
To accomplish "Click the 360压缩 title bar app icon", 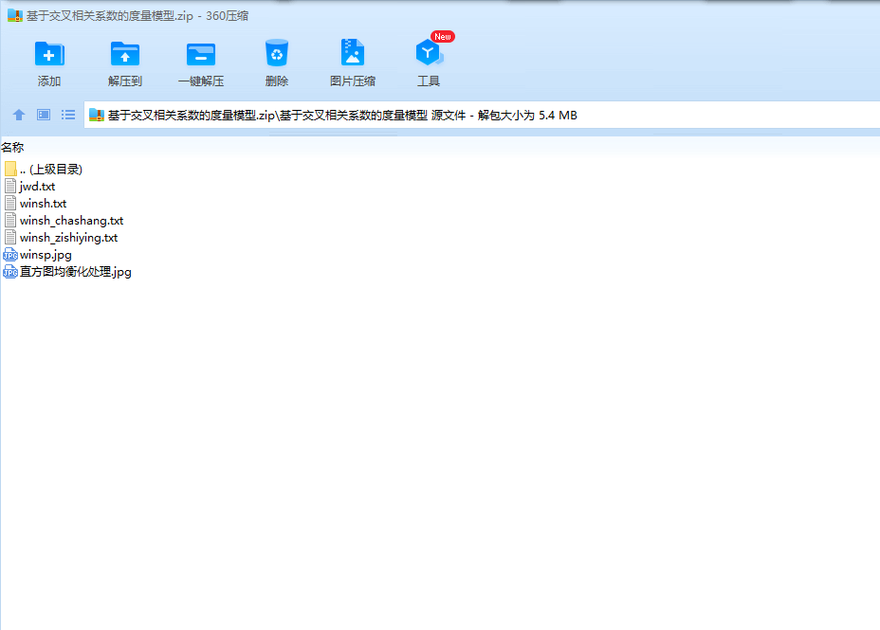I will [15, 16].
